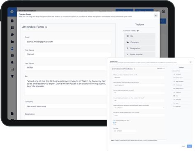Open the satisfaction aspects dropdown
This screenshot has width=195, height=151.
(139, 108)
